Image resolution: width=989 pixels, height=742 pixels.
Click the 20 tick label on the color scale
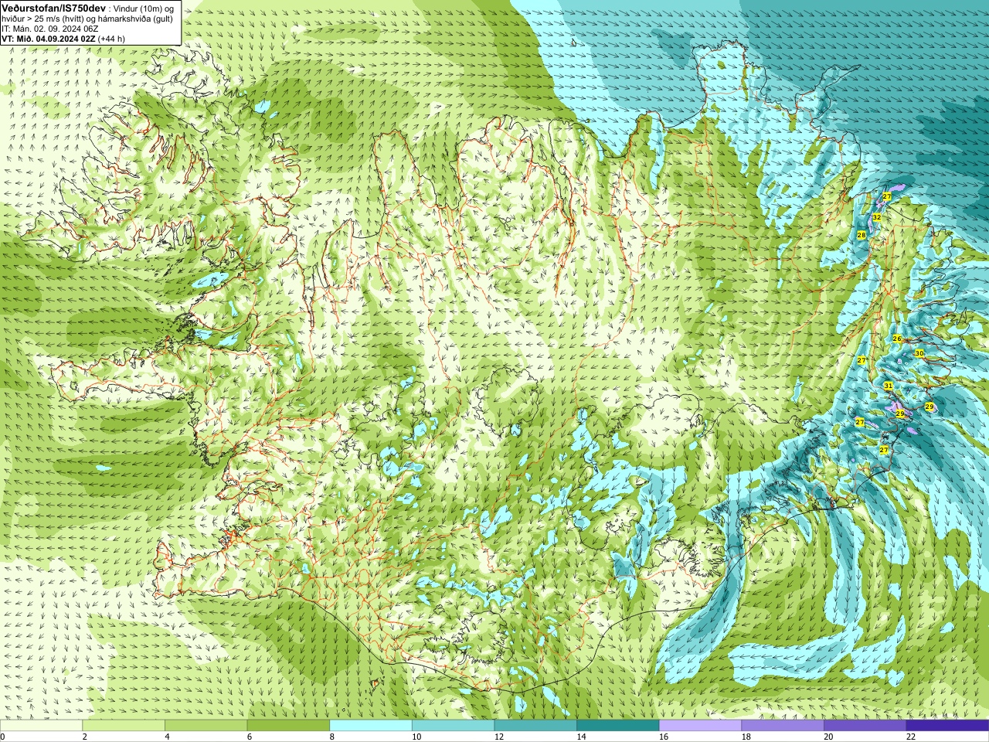tap(828, 737)
